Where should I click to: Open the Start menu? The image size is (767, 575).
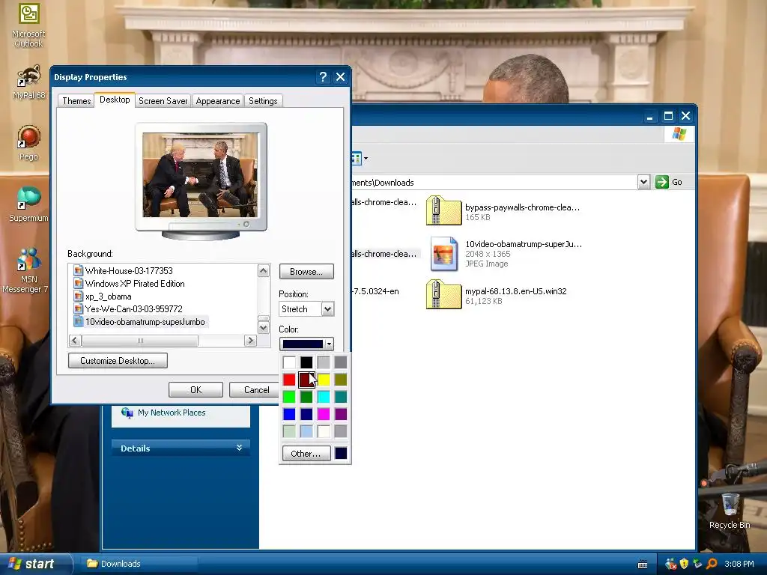pyautogui.click(x=36, y=564)
